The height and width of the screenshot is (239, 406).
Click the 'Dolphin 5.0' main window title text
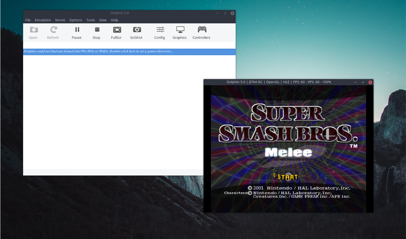point(120,13)
